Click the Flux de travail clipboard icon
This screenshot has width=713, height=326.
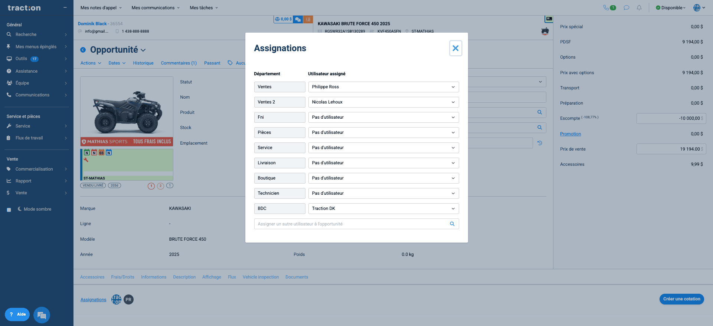[x=9, y=138]
